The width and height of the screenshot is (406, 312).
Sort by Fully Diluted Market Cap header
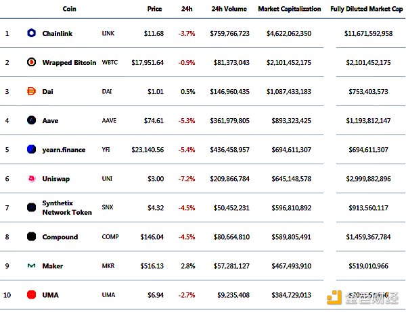[x=366, y=9]
